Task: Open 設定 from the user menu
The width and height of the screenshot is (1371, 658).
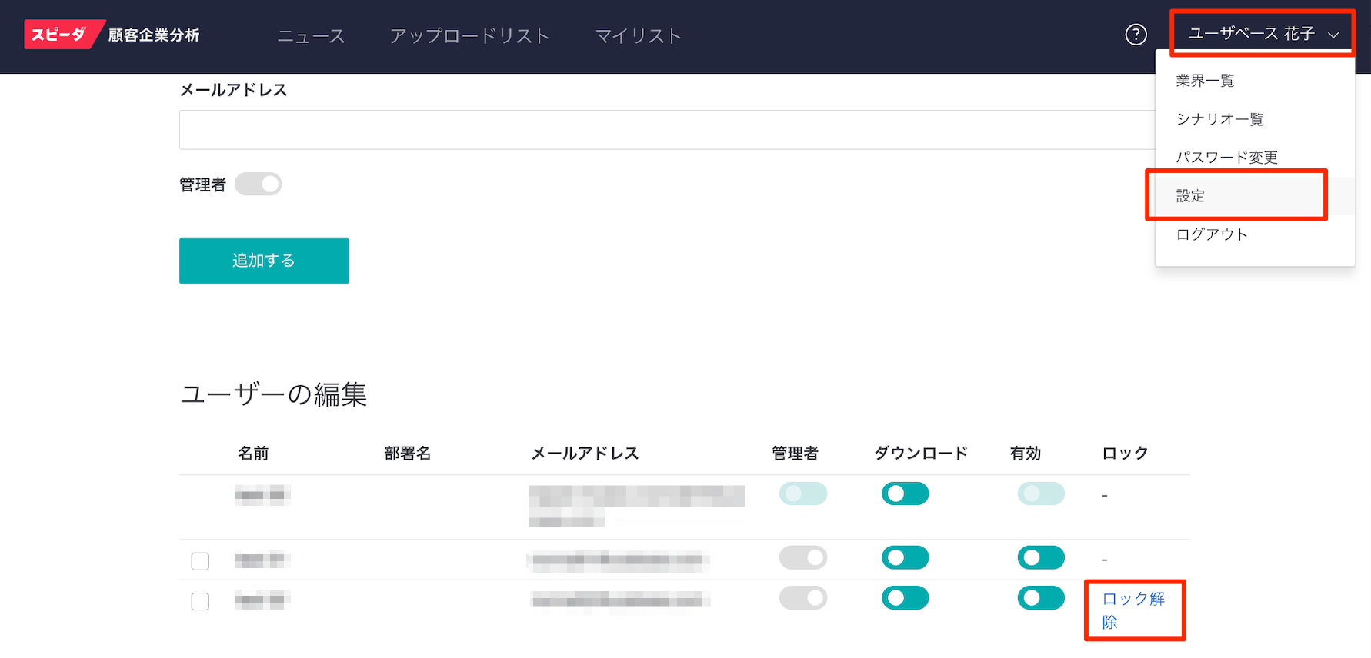Action: [x=1255, y=196]
